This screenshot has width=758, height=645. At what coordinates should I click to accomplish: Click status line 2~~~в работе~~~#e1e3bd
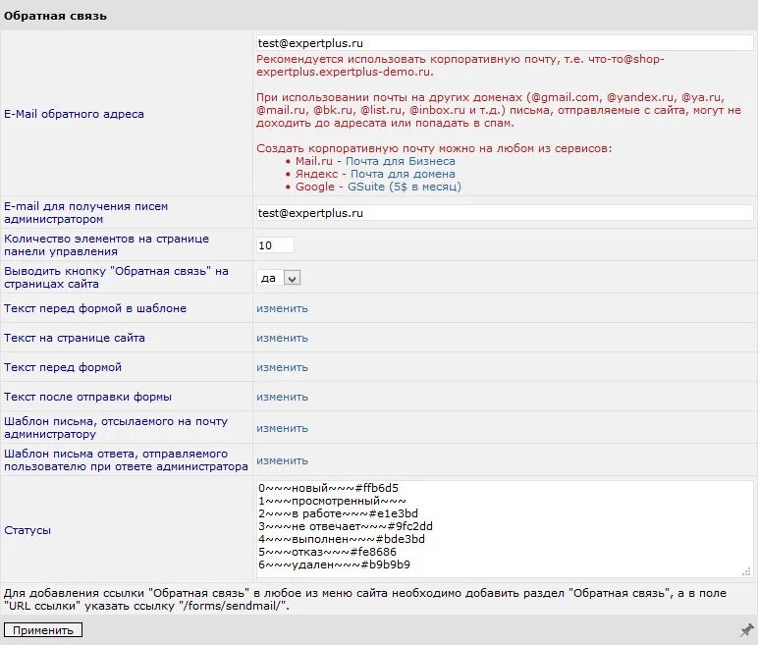(x=338, y=513)
